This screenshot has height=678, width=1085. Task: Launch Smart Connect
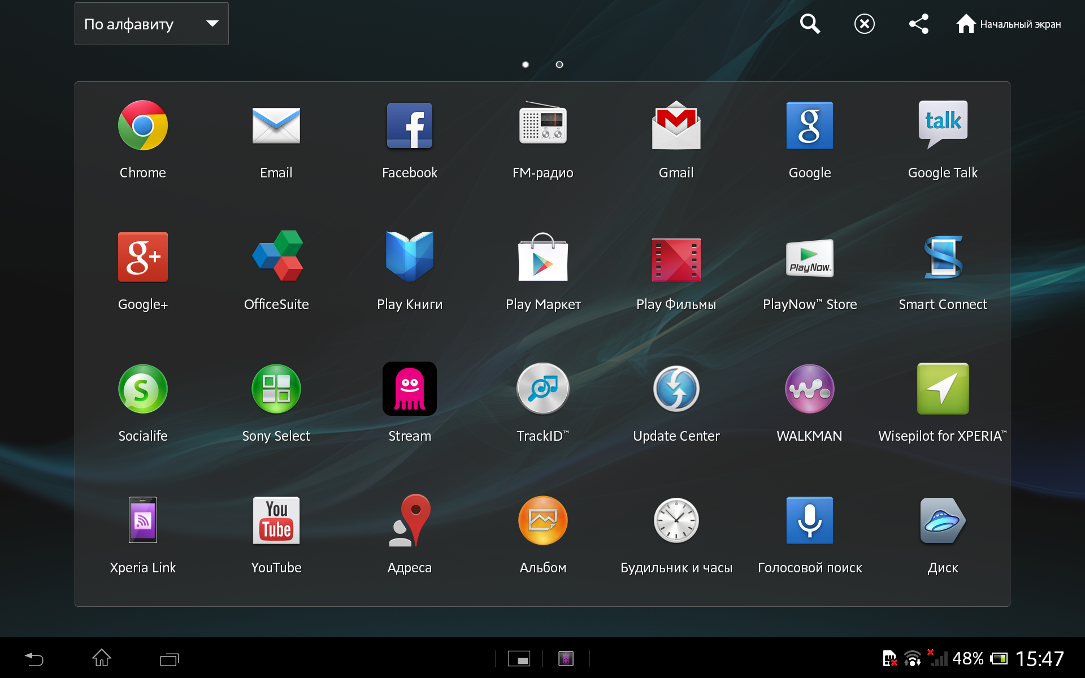coord(943,257)
